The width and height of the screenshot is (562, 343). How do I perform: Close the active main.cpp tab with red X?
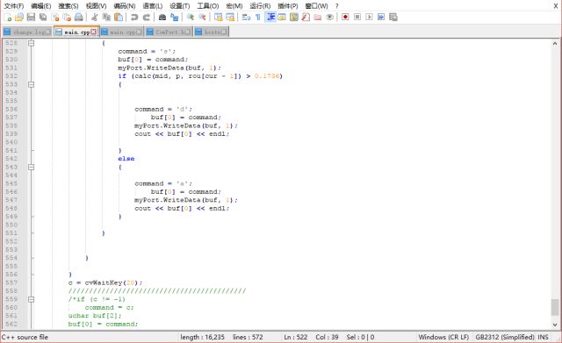(x=94, y=32)
